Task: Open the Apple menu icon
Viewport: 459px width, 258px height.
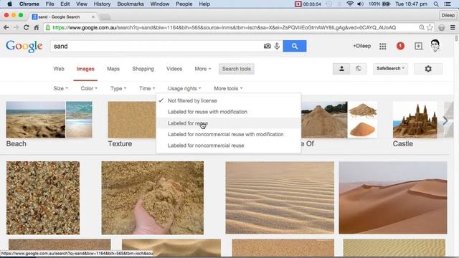Action: point(9,4)
